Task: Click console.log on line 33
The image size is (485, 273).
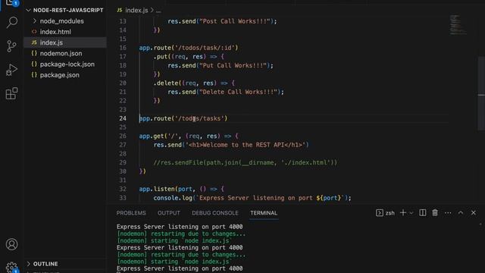Action: pos(173,197)
